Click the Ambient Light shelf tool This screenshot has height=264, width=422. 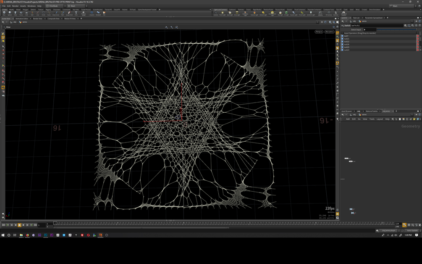[311, 13]
